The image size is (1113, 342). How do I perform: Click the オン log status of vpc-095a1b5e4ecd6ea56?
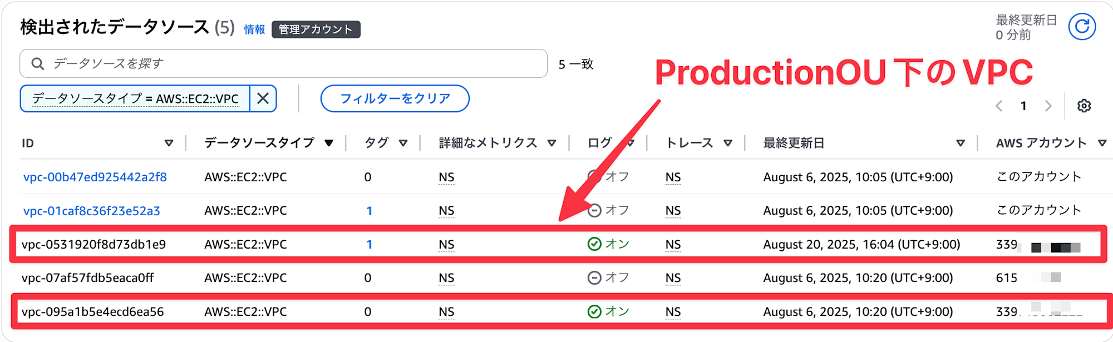pos(608,311)
